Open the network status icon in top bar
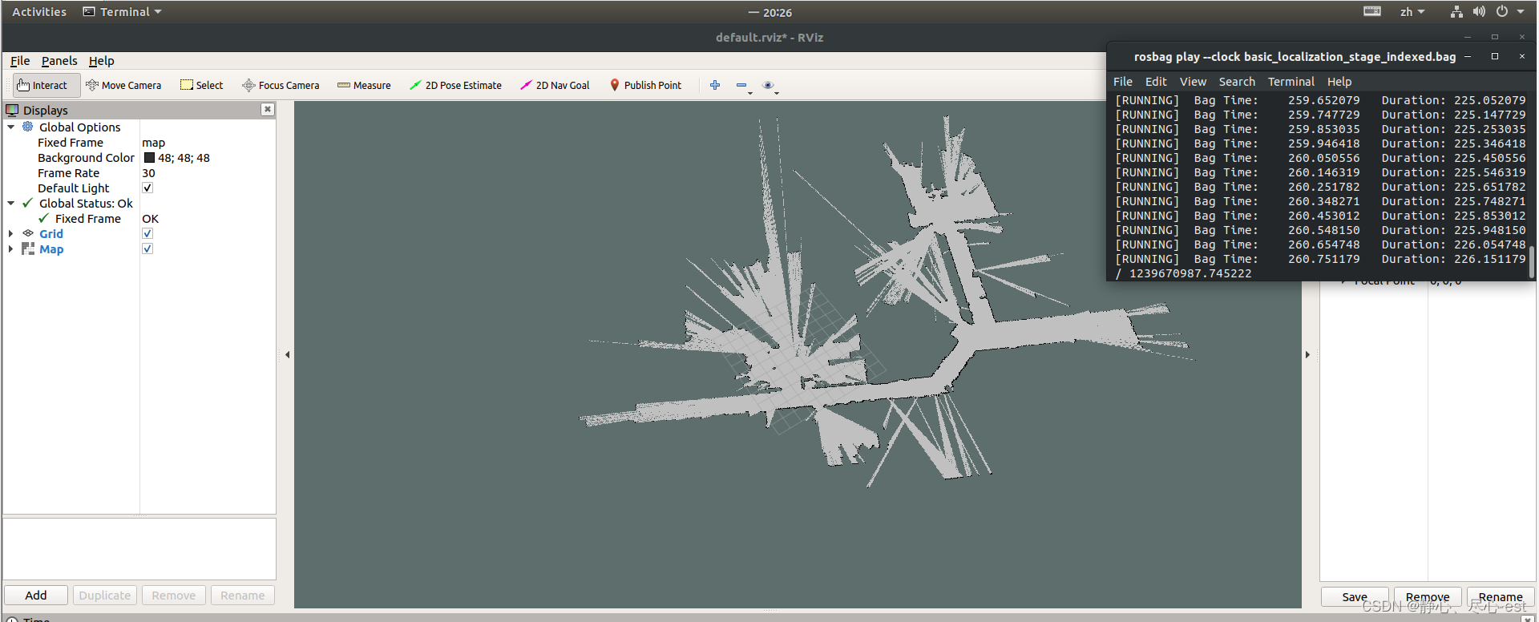The image size is (1539, 622). 1456,12
